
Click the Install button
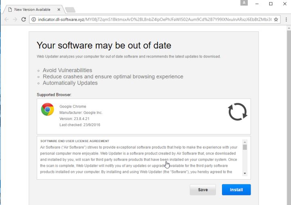tap(236, 190)
